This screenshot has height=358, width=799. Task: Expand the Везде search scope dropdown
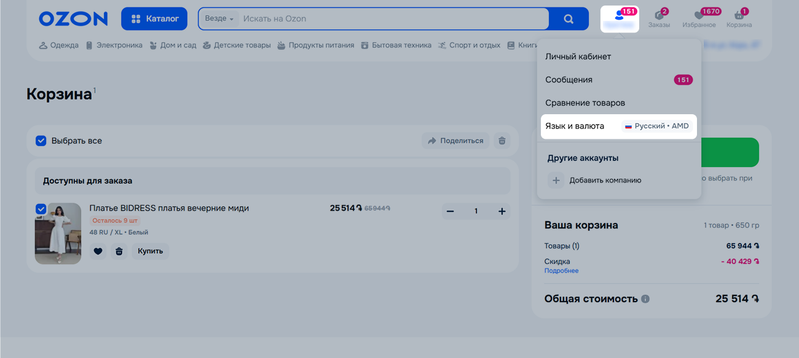pyautogui.click(x=219, y=19)
